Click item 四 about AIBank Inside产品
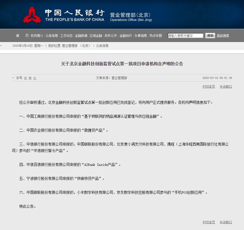The image size is (244, 230). [70, 165]
